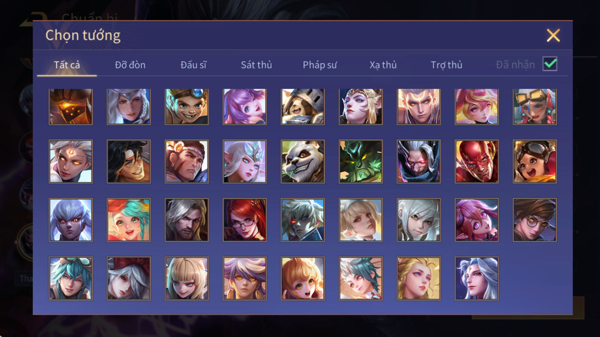Open the Trợ thủ tab
This screenshot has height=337, width=600.
tap(446, 65)
